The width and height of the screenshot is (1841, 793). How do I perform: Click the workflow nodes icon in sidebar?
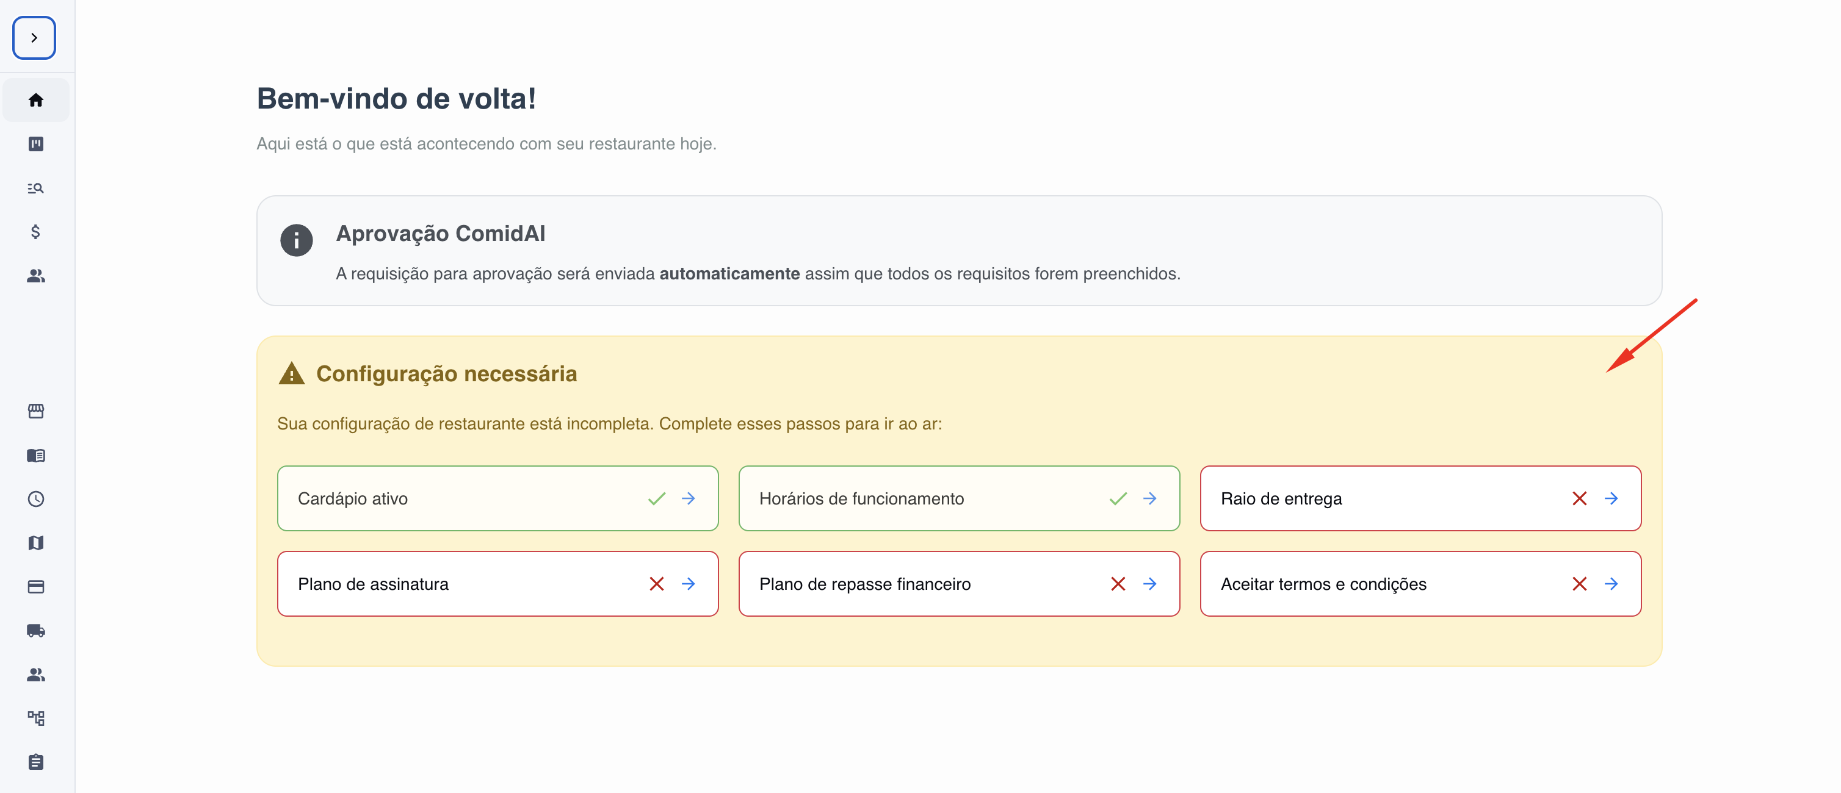click(x=36, y=718)
